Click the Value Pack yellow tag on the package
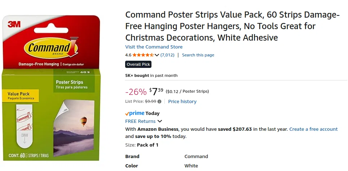 click(x=21, y=96)
